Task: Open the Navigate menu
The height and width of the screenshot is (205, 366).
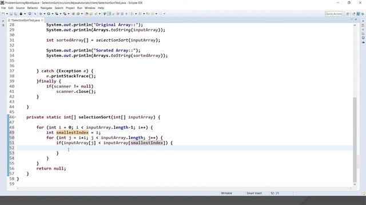Action: [x=46, y=8]
